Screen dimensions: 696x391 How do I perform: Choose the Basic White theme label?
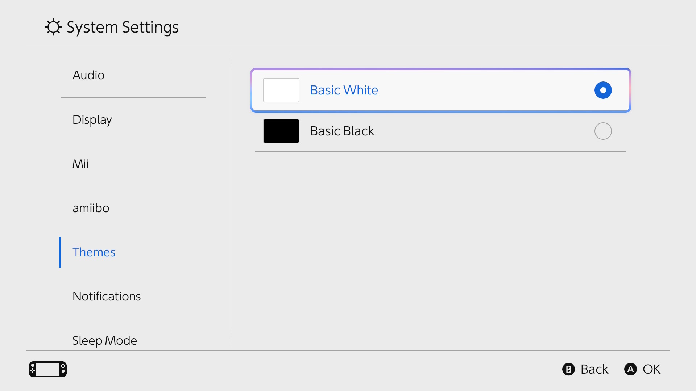point(344,90)
